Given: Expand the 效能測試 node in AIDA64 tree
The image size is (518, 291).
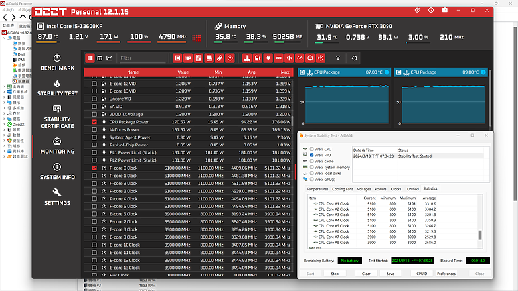Looking at the screenshot, I should 4,156.
